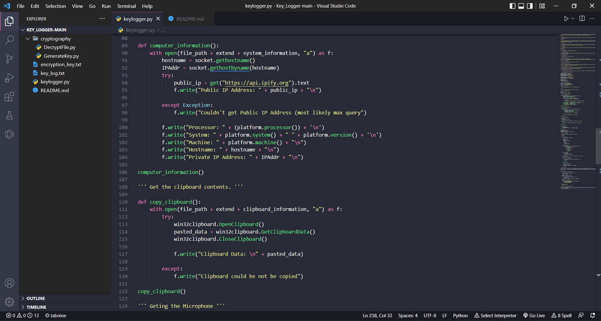Expand the OUTLINE section

tap(66, 298)
